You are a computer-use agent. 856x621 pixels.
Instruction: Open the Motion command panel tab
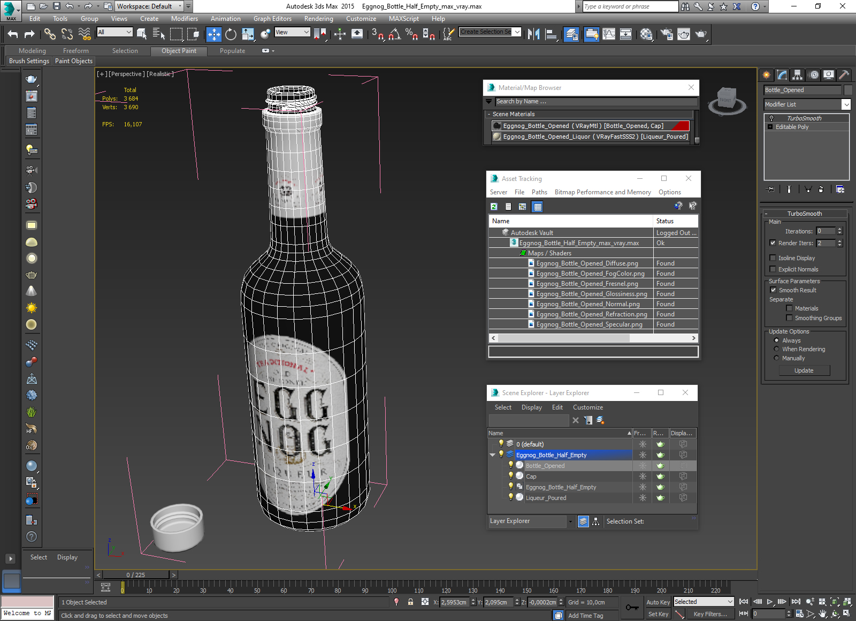tap(813, 75)
